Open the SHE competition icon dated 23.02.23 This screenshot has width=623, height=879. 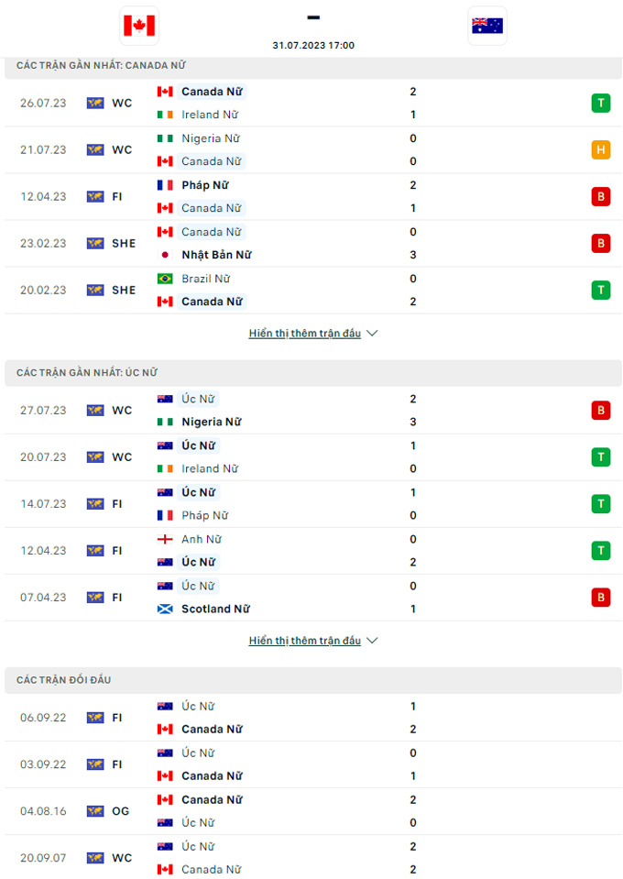[94, 243]
